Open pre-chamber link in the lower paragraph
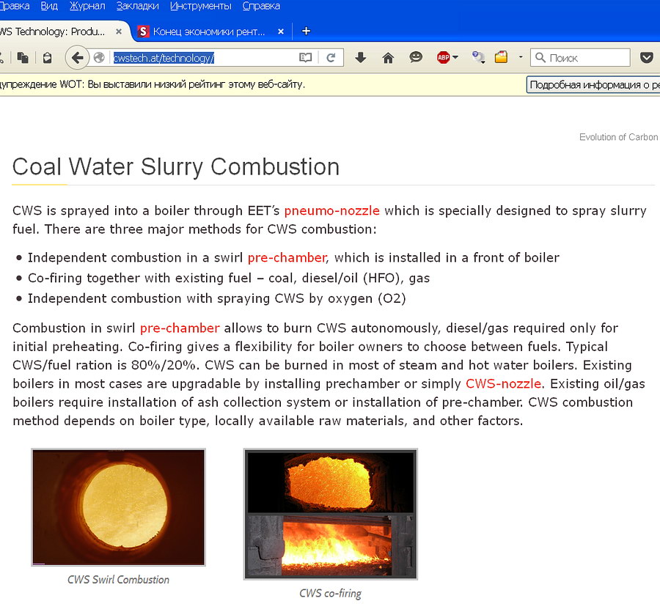660x615 pixels. tap(180, 328)
